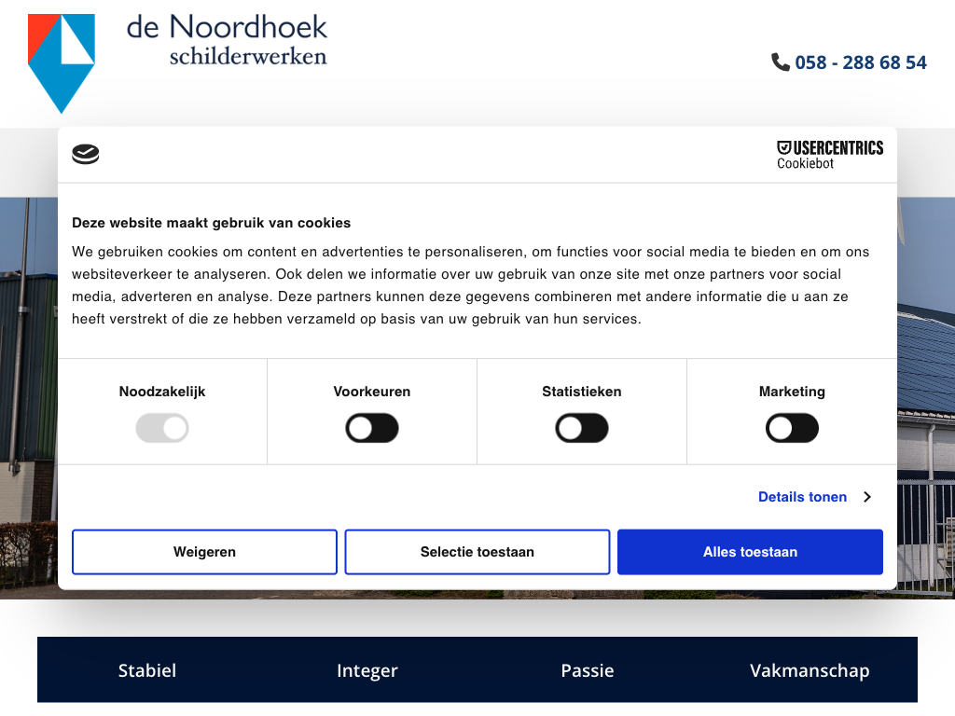Call phone number 058 - 288 68 54
The height and width of the screenshot is (716, 955).
[x=860, y=62]
